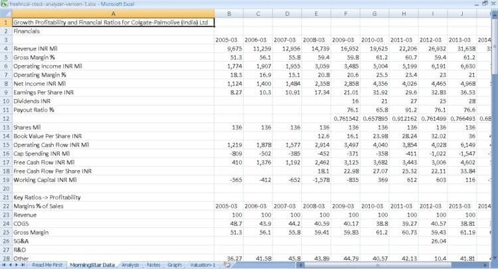Click the R&D label
The image size is (498, 269).
tap(20, 250)
